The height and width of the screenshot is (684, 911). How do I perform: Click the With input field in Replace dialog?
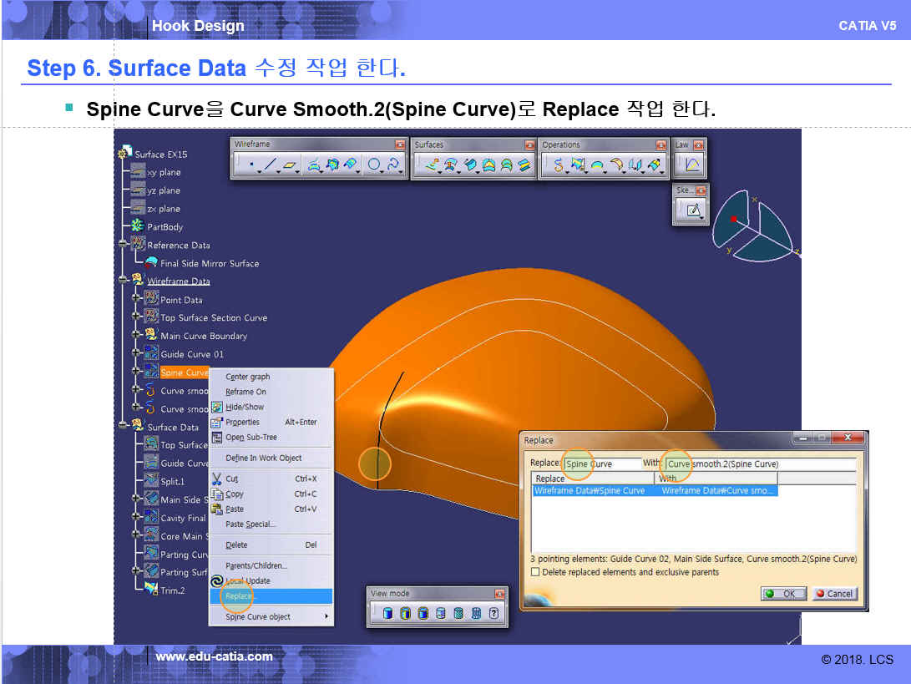pyautogui.click(x=760, y=464)
